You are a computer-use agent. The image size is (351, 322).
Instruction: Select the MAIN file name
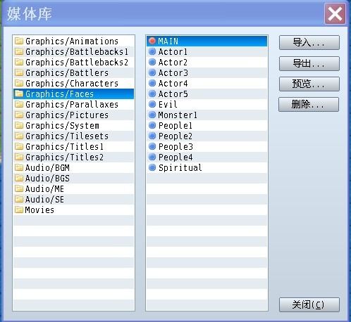pos(168,41)
